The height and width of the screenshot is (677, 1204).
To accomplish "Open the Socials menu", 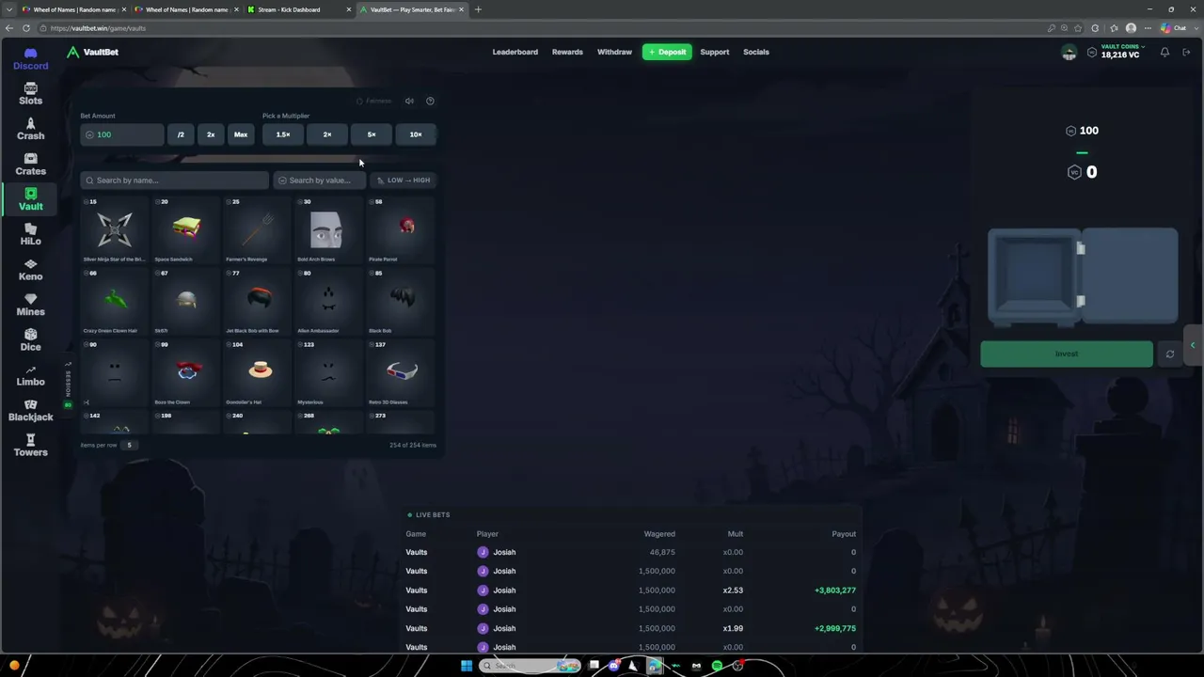I will coord(755,52).
